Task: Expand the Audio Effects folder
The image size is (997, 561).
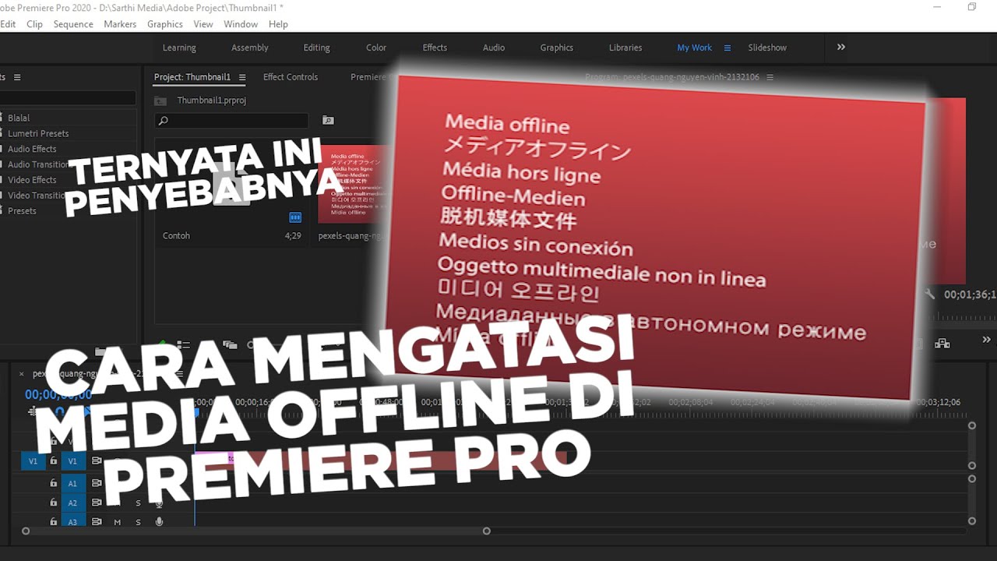Action: [31, 149]
